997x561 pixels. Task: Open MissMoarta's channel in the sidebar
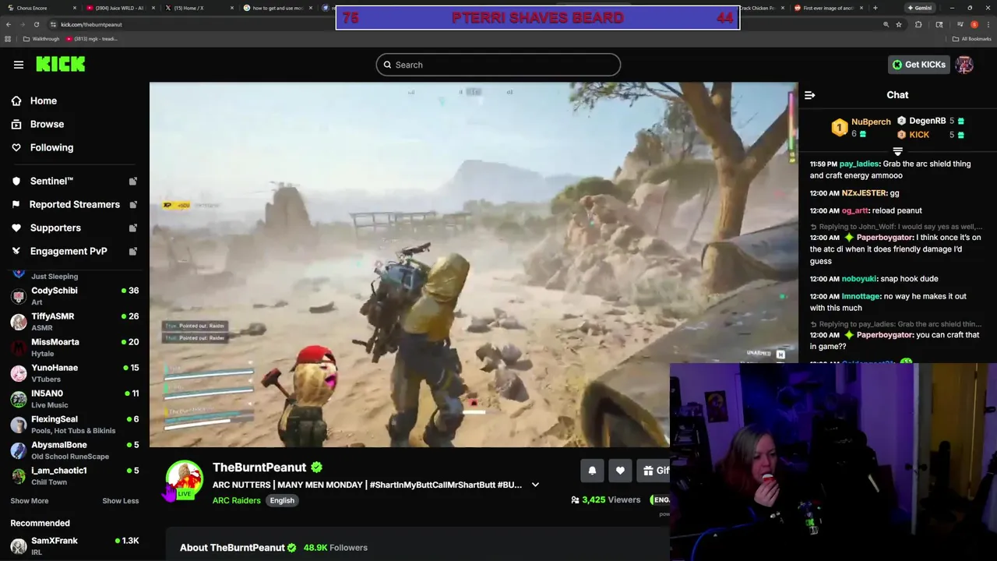pos(74,348)
